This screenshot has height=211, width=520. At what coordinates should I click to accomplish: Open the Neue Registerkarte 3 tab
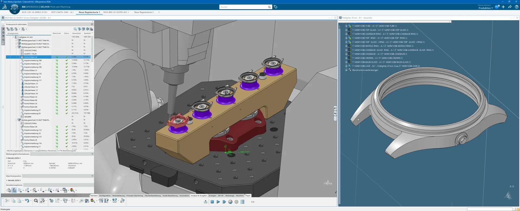144,12
